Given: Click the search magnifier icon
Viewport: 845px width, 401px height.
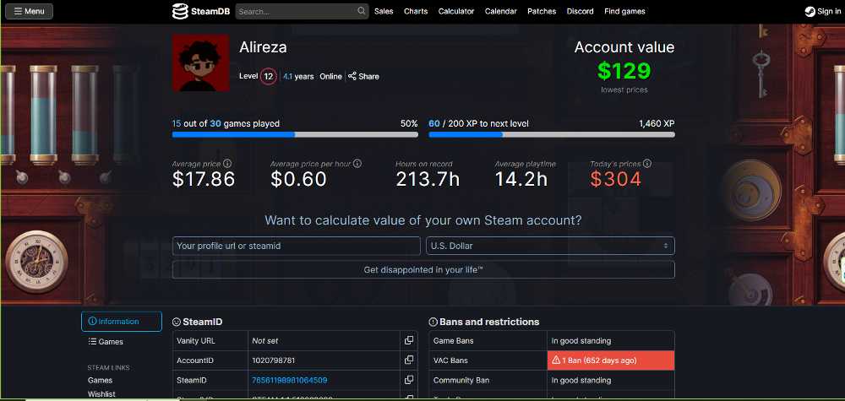Looking at the screenshot, I should (x=361, y=11).
